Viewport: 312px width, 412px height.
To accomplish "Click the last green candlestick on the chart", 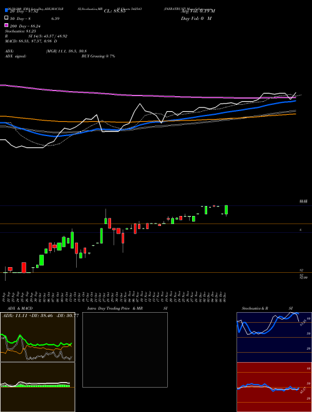I will (226, 210).
